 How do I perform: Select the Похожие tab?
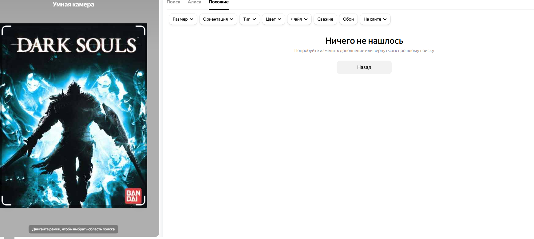(219, 2)
